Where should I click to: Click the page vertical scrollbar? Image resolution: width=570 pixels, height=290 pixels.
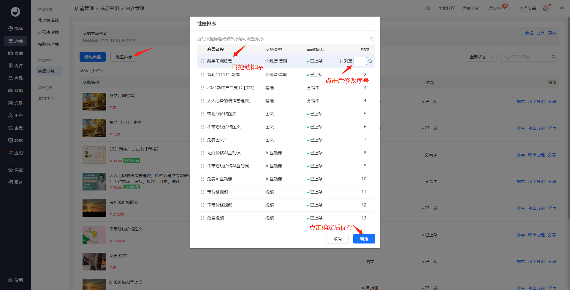(568, 118)
